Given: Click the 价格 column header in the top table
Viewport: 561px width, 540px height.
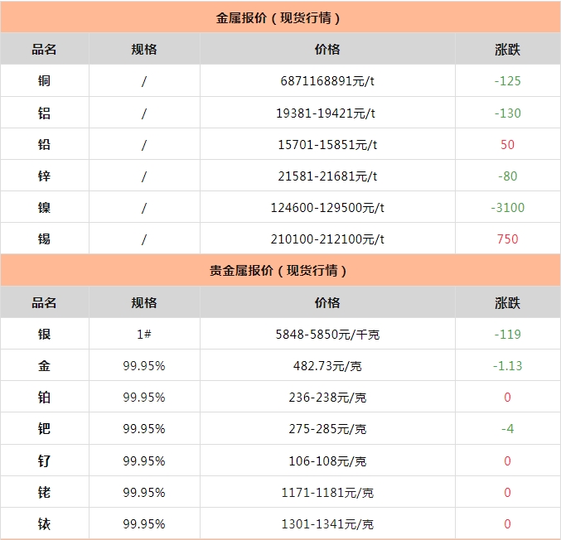Looking at the screenshot, I should pos(327,49).
